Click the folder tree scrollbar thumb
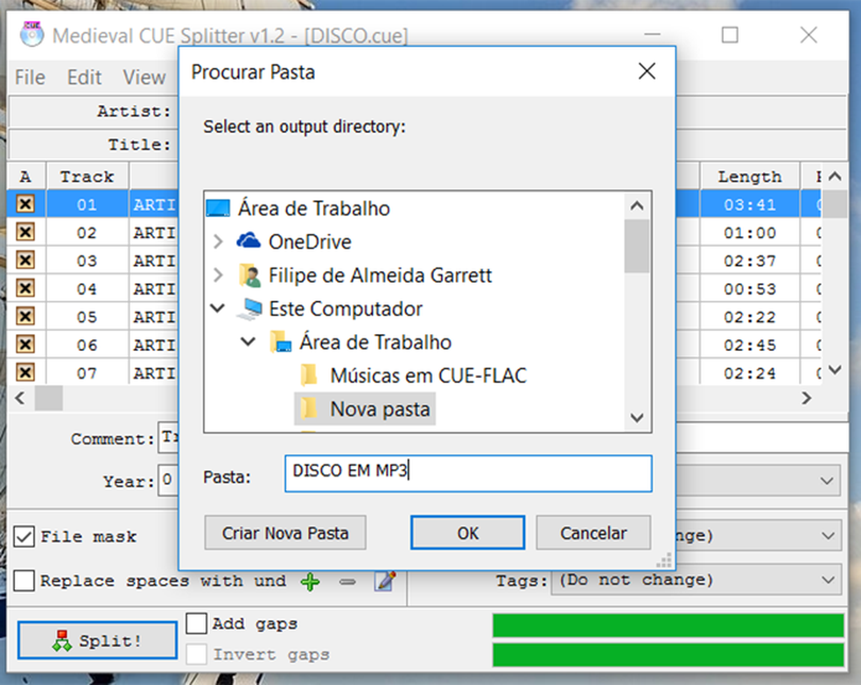This screenshot has width=861, height=685. (637, 247)
